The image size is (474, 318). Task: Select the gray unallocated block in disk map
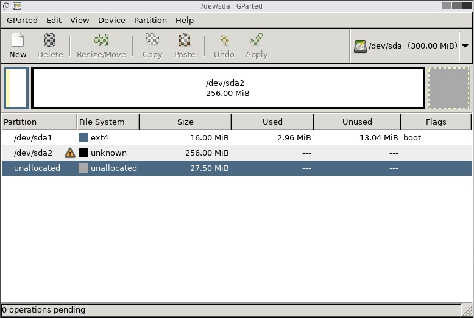(x=449, y=88)
